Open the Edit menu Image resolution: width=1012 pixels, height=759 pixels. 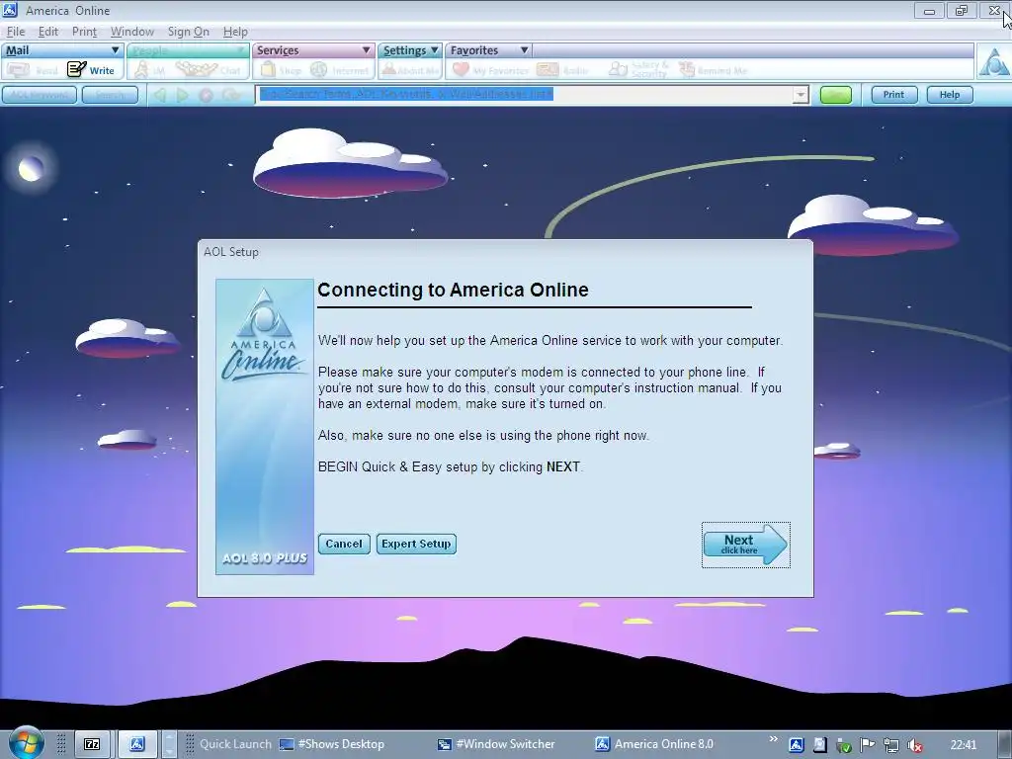[x=47, y=31]
